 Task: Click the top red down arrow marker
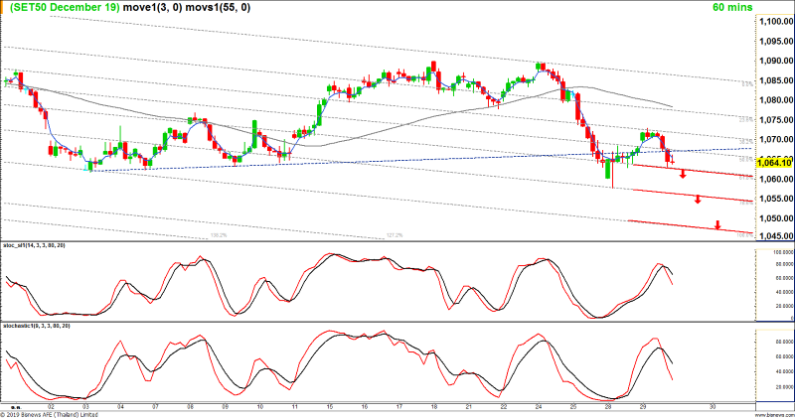[683, 175]
